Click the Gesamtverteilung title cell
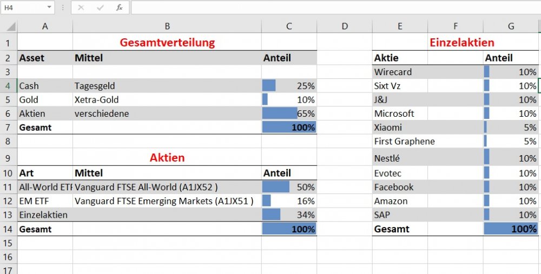Viewport: 541px width, 274px height. tap(167, 42)
